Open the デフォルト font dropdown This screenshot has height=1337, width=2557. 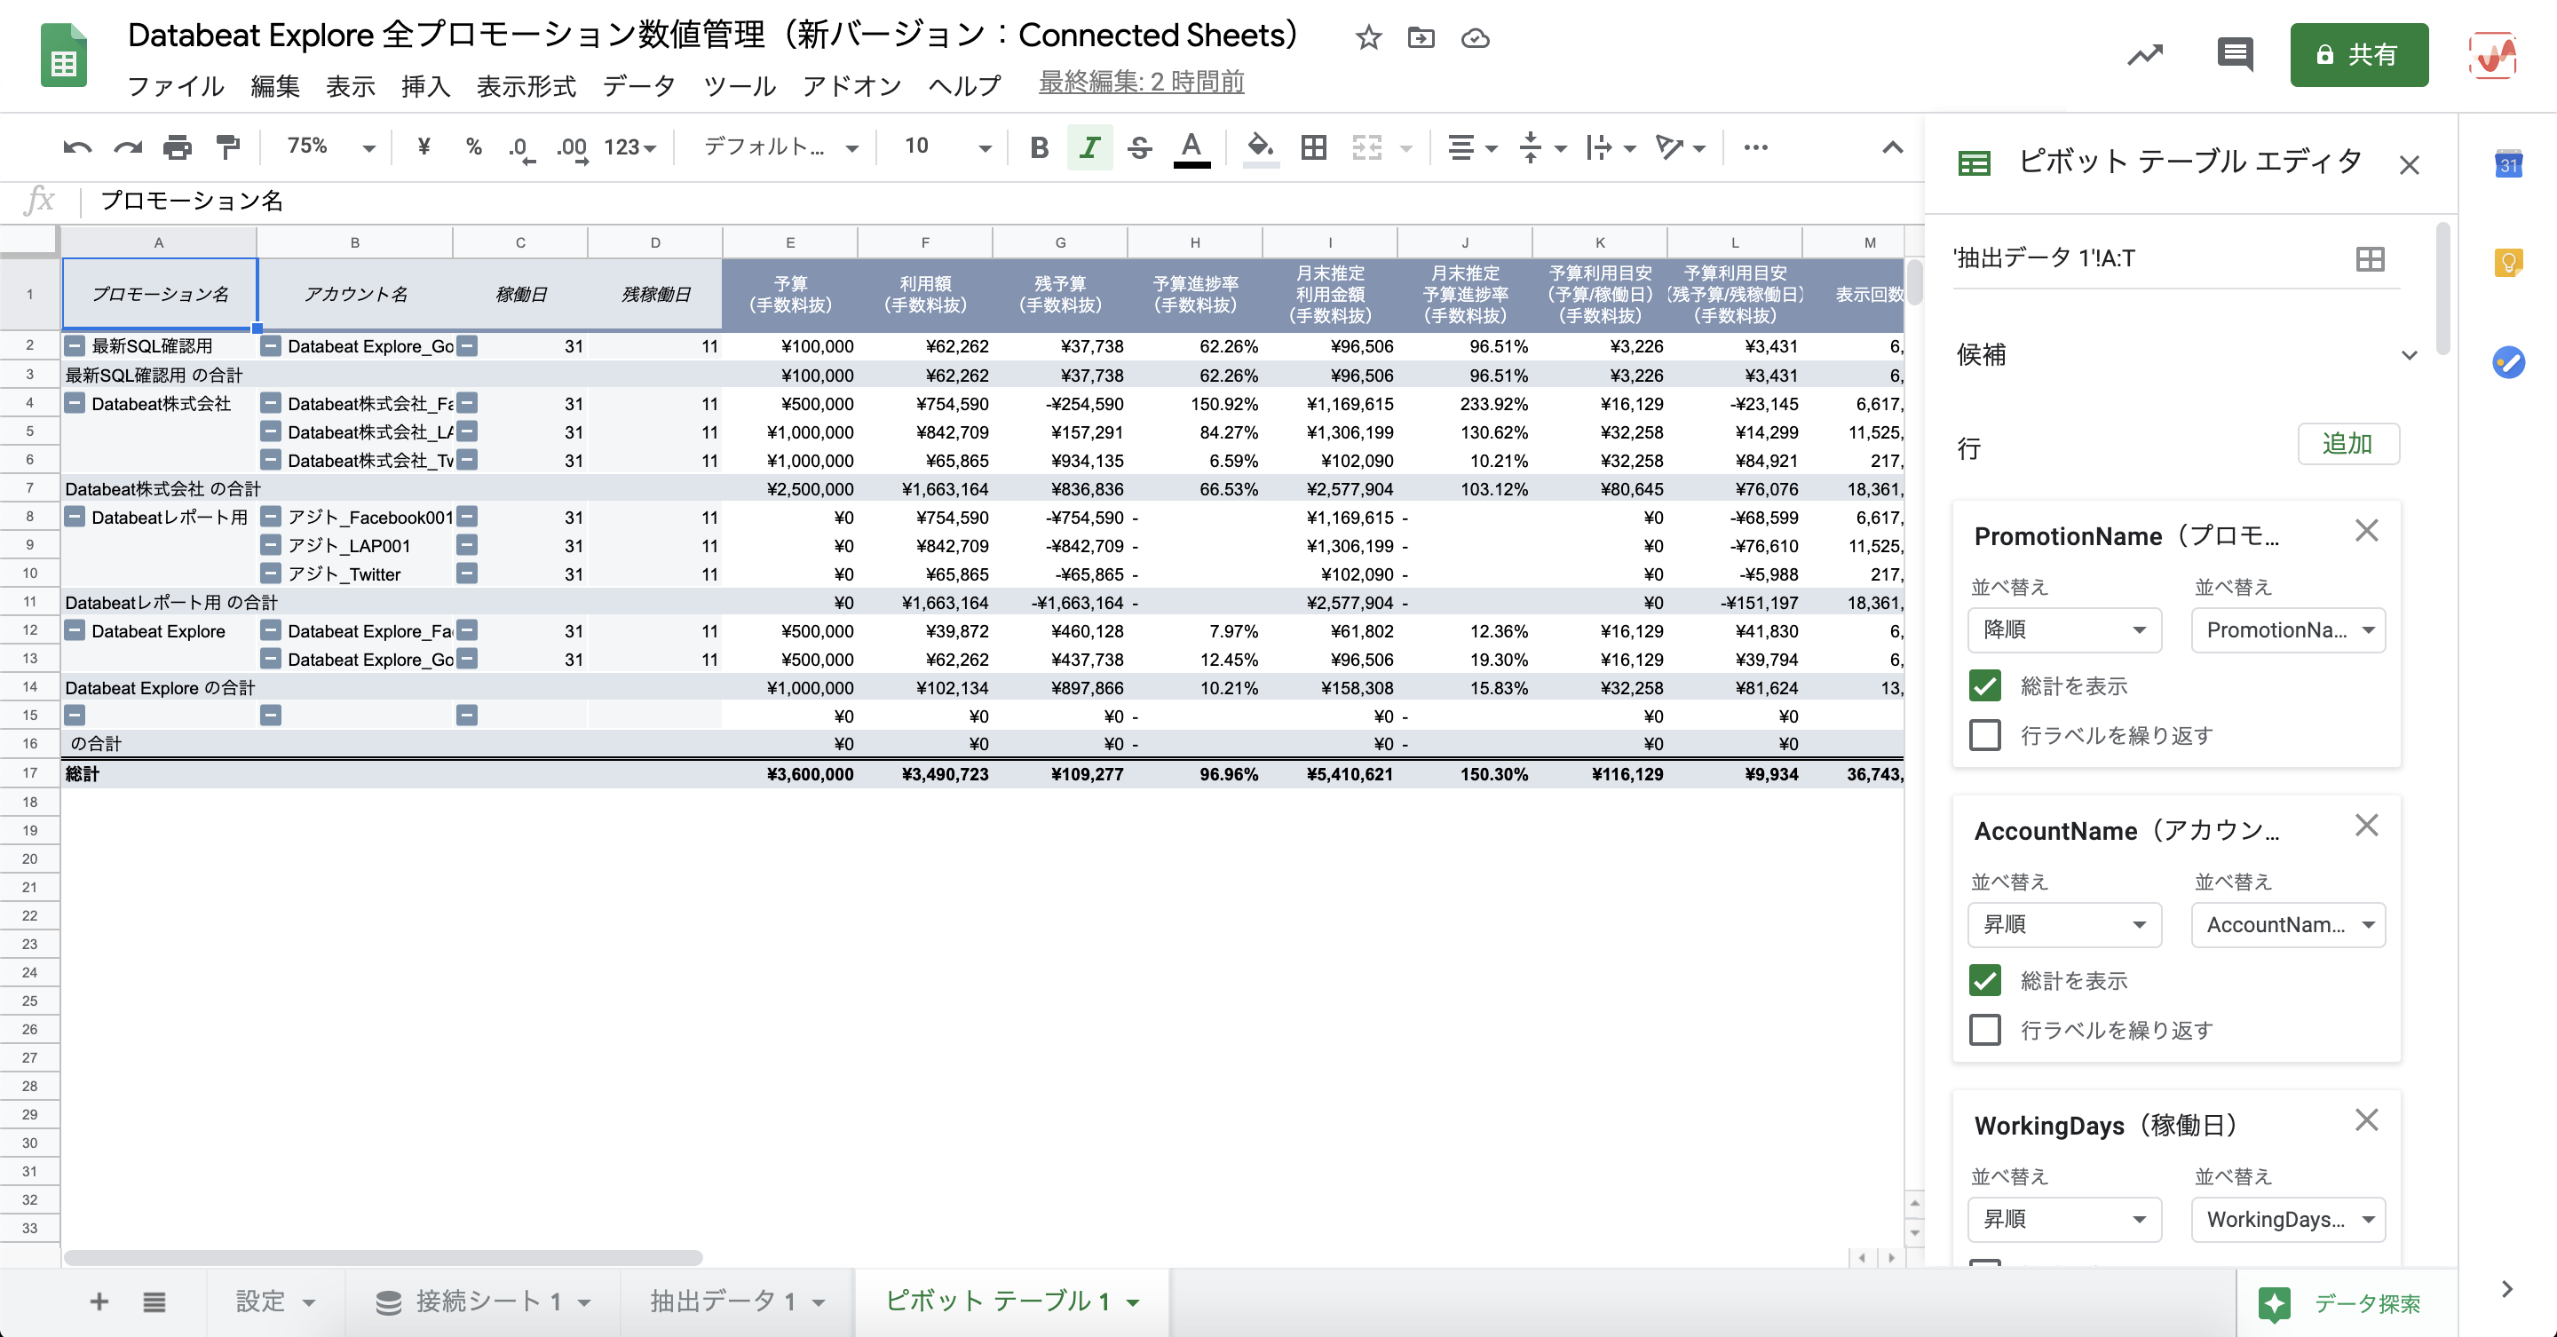(780, 146)
